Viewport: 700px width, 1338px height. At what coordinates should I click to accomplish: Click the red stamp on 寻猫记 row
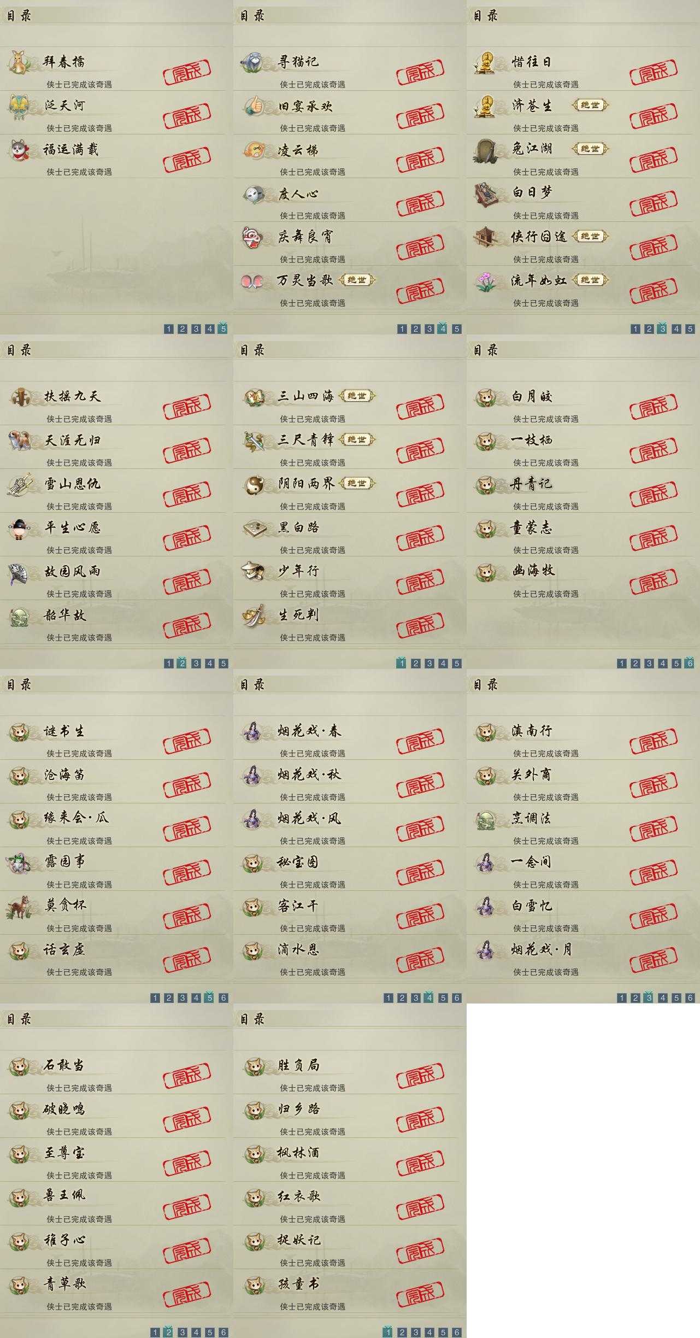pyautogui.click(x=420, y=72)
